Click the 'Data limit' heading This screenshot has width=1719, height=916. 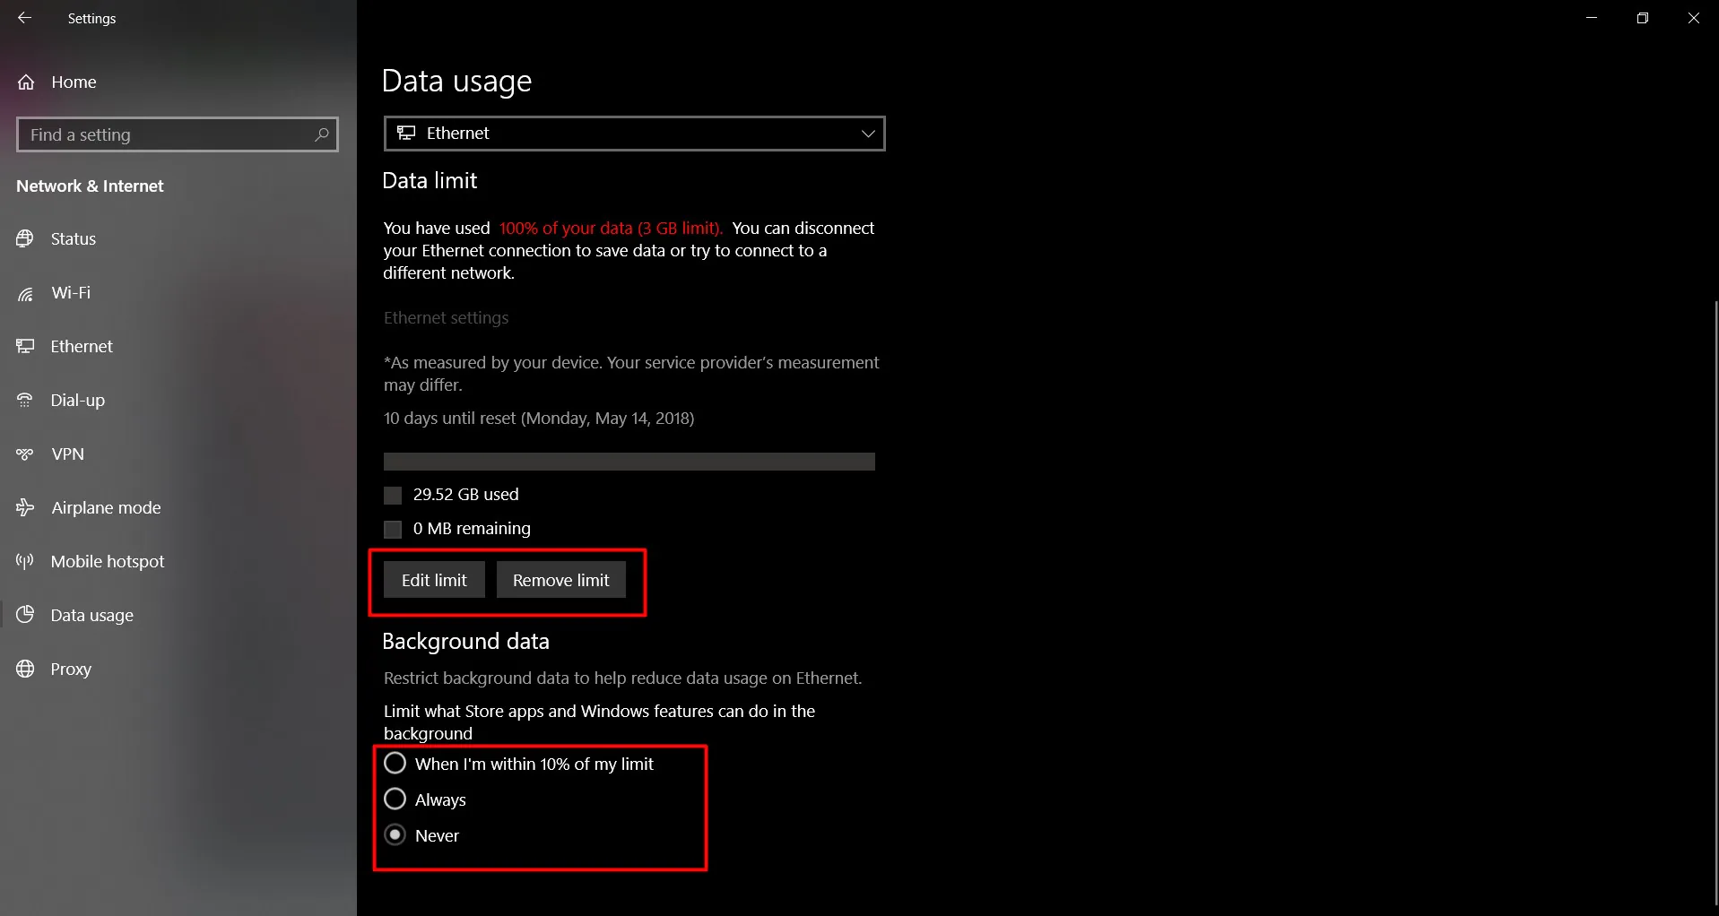pyautogui.click(x=430, y=181)
